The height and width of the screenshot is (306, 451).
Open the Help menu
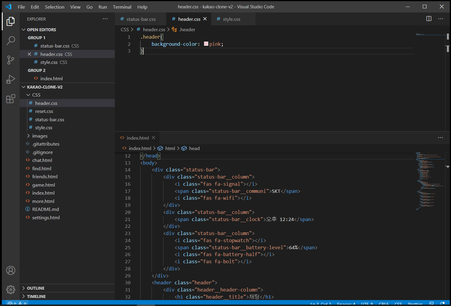point(142,7)
